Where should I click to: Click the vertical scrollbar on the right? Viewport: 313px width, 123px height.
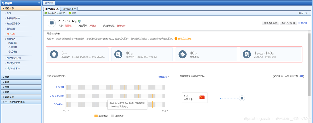click(x=309, y=65)
